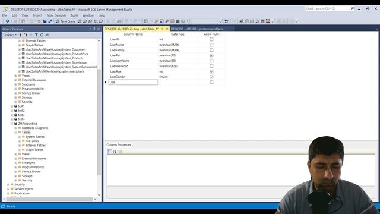Click the Navigate Backward arrow icon
This screenshot has width=380, height=214.
(8, 21)
